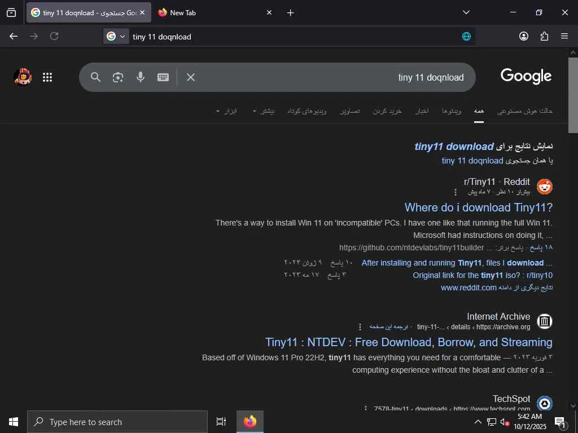Expand the Tools dropdown (ابزار)
This screenshot has width=578, height=433.
pos(227,111)
